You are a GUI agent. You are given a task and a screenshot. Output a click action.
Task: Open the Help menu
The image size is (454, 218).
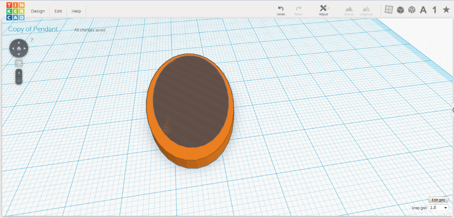coord(76,11)
